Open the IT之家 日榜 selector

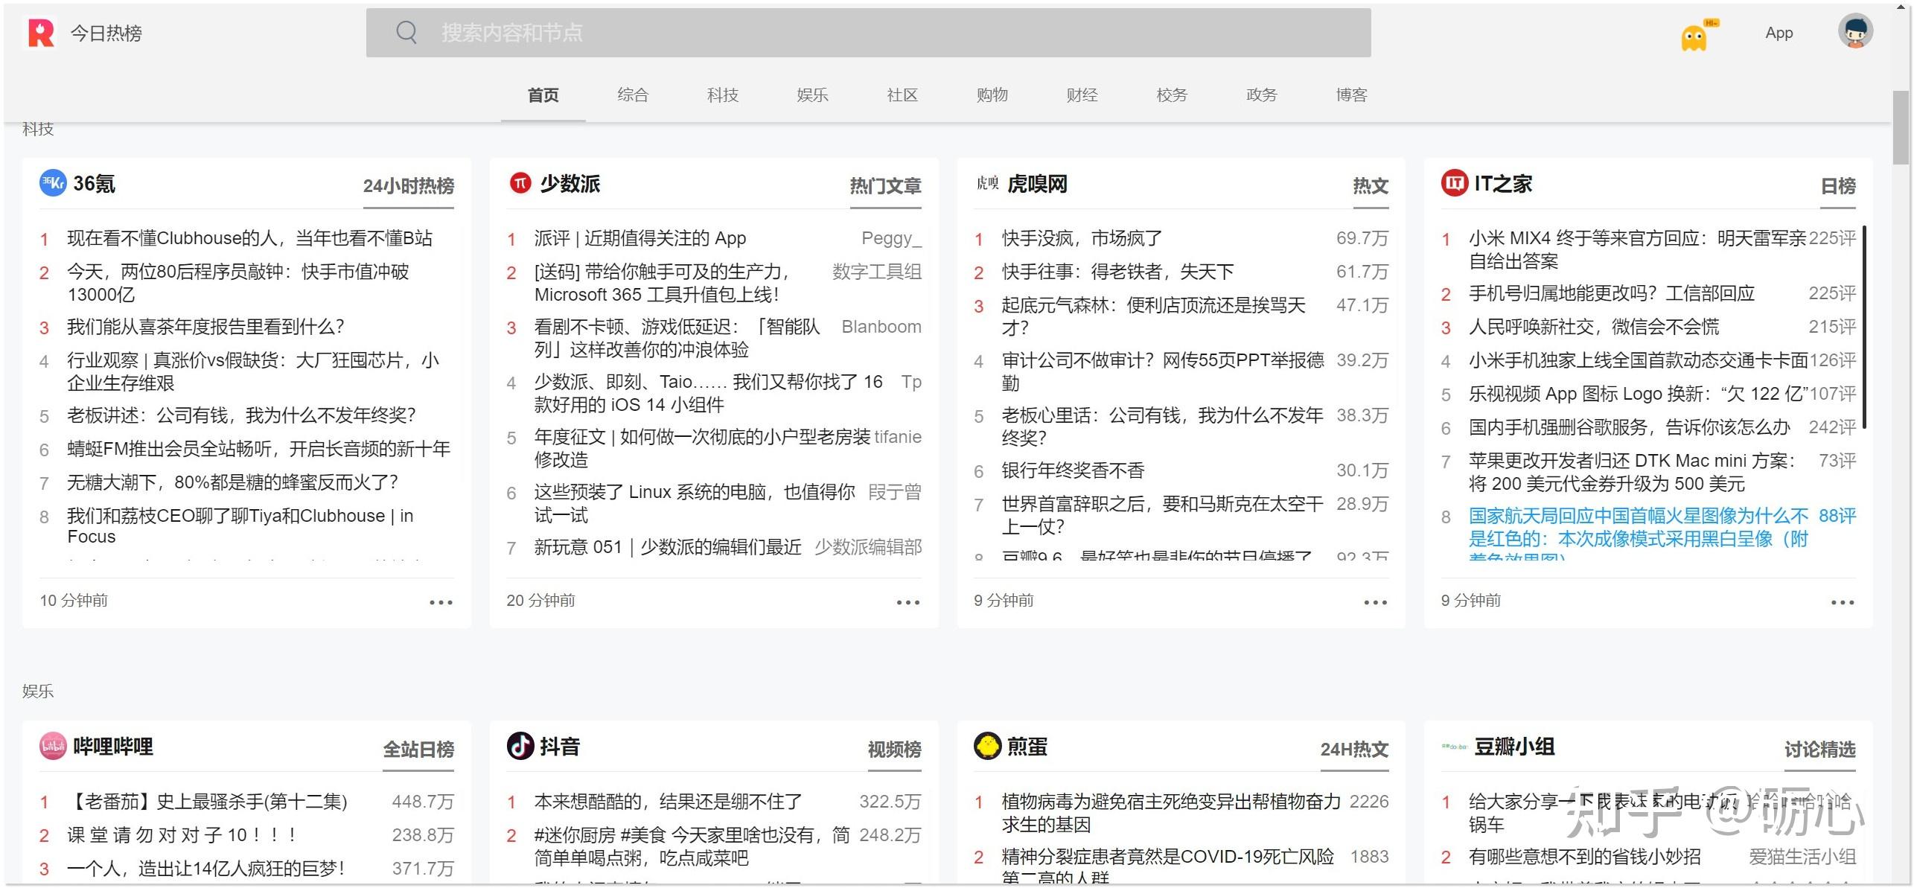click(x=1838, y=186)
